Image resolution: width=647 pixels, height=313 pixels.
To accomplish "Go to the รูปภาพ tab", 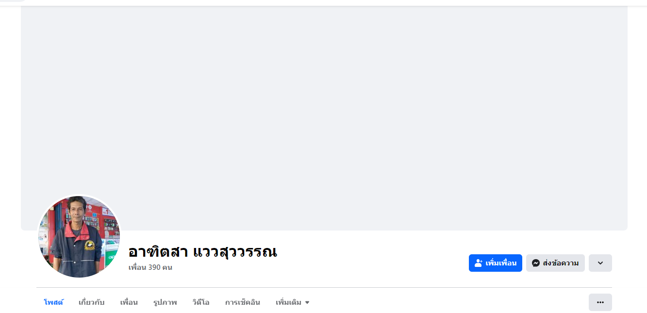I will (165, 302).
